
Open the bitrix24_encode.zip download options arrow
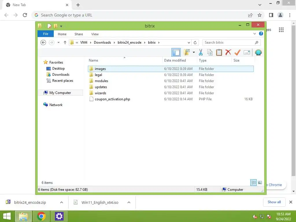[x=62, y=202]
